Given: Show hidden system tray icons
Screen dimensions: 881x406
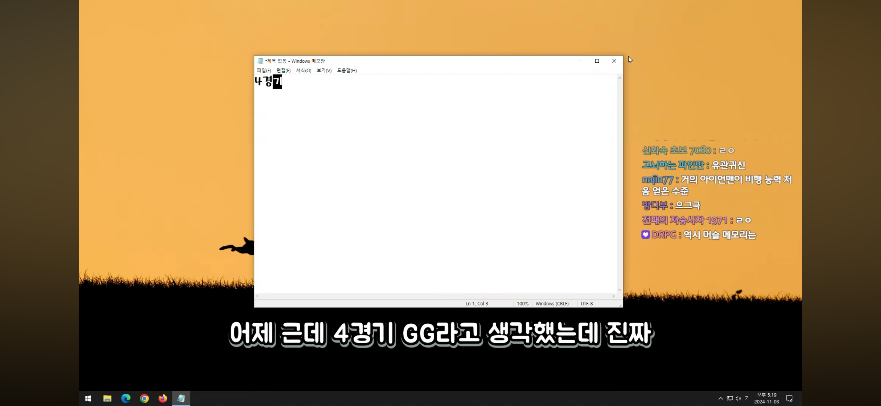Looking at the screenshot, I should [x=721, y=398].
